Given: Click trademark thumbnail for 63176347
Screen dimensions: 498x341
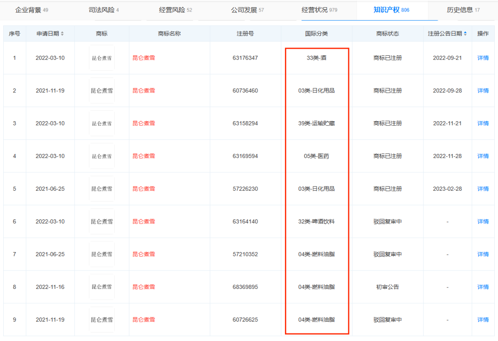Looking at the screenshot, I should coord(102,58).
